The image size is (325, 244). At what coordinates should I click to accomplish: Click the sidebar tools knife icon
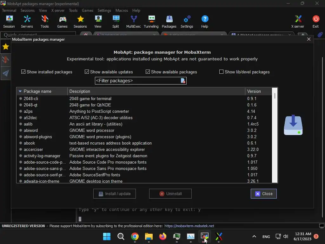click(x=6, y=60)
